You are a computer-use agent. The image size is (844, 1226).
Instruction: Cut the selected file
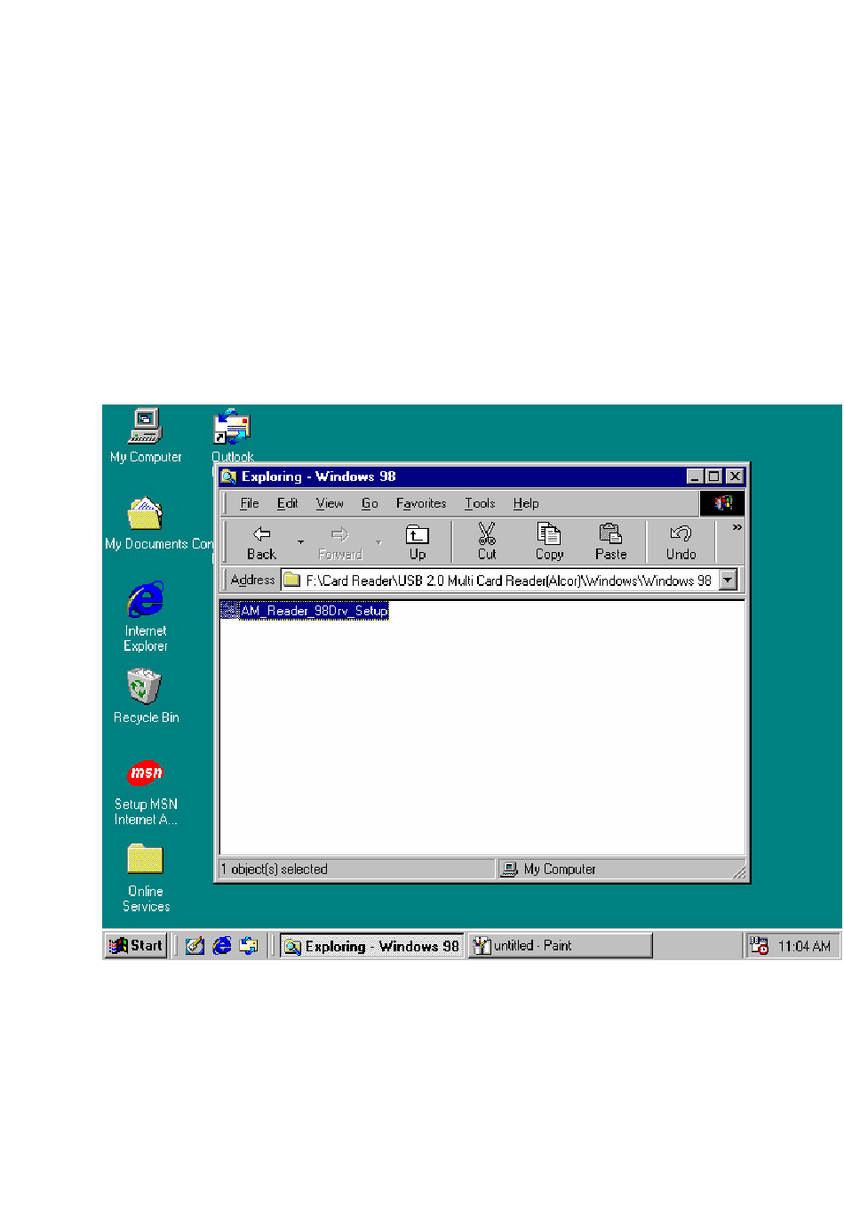pos(487,542)
